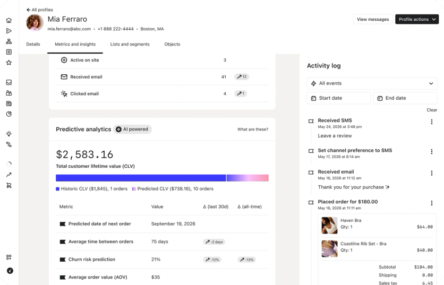Open options menu for Placed order event
The width and height of the screenshot is (444, 285).
click(432, 203)
